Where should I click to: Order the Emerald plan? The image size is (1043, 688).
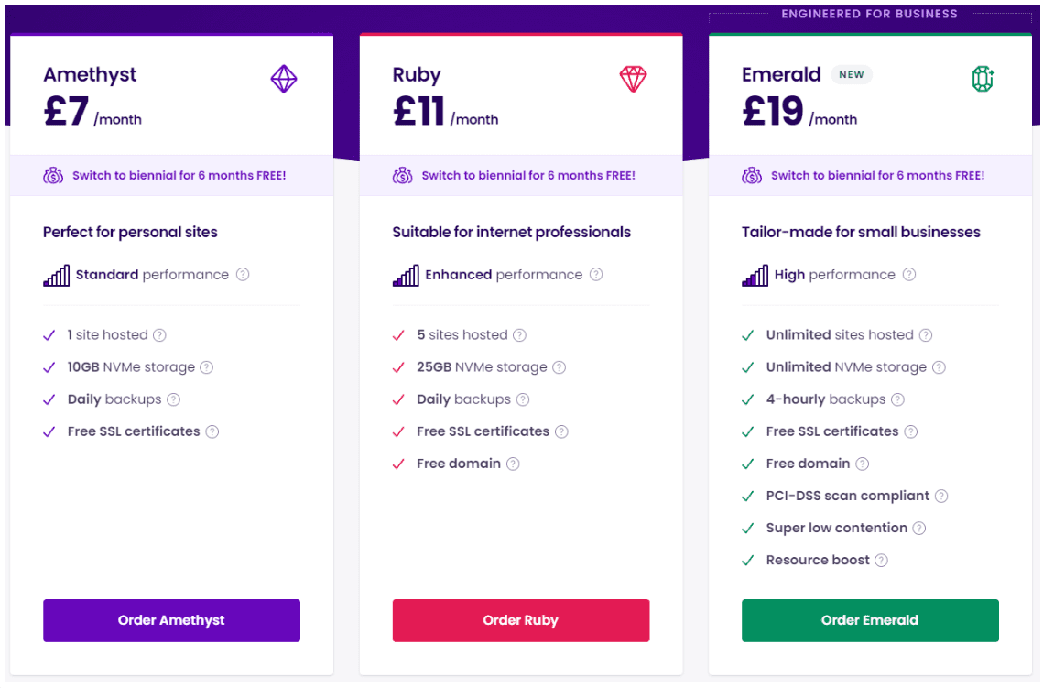[870, 620]
